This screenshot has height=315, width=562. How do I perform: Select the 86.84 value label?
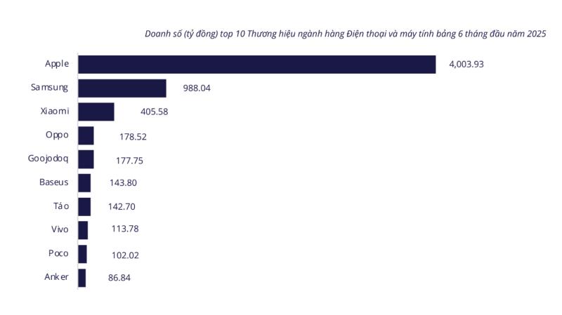coord(119,278)
